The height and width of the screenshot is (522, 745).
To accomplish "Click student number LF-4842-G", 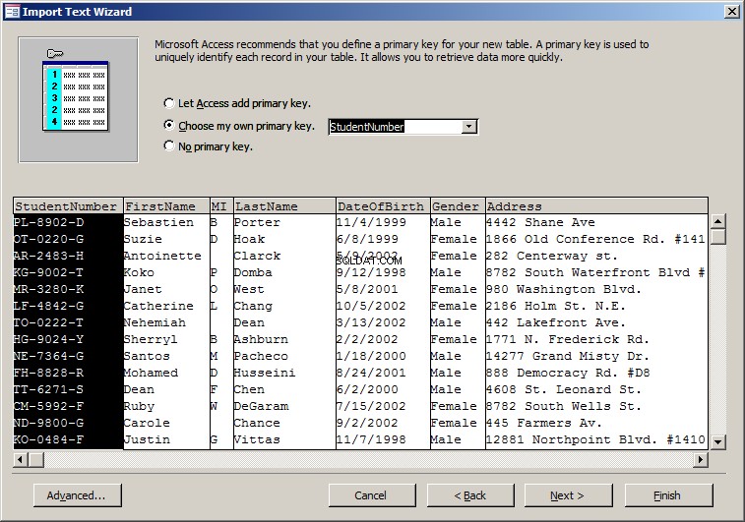I will (48, 306).
